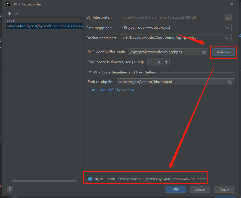Click the Docker container field

pos(176,38)
